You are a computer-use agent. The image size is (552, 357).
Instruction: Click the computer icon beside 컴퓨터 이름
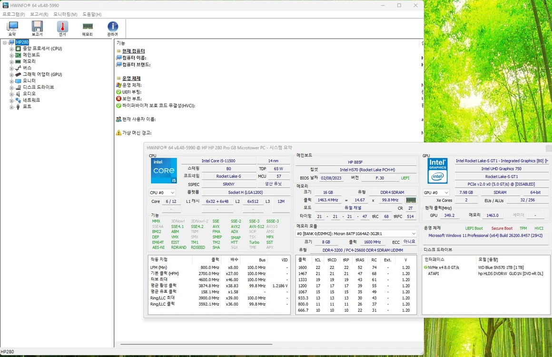point(119,58)
